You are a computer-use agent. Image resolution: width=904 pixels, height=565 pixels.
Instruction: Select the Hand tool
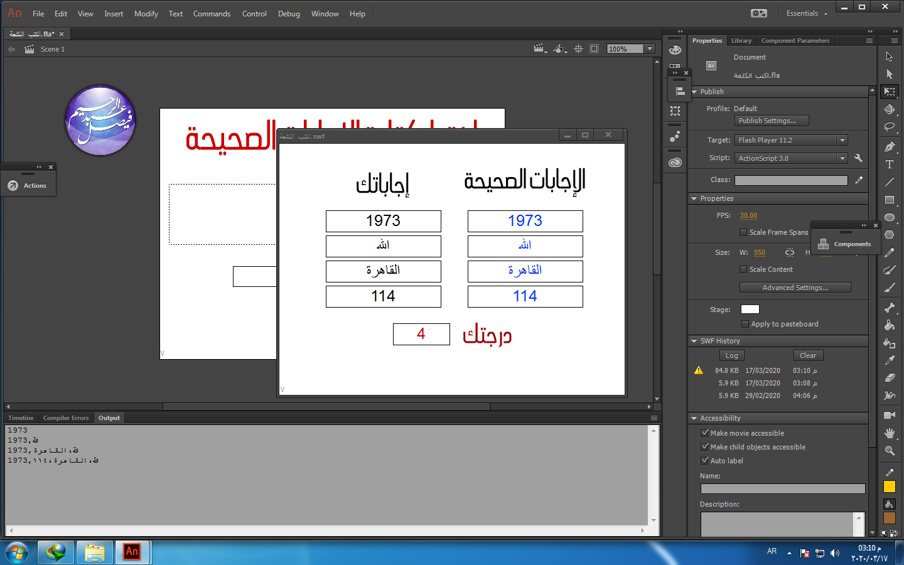click(x=890, y=433)
